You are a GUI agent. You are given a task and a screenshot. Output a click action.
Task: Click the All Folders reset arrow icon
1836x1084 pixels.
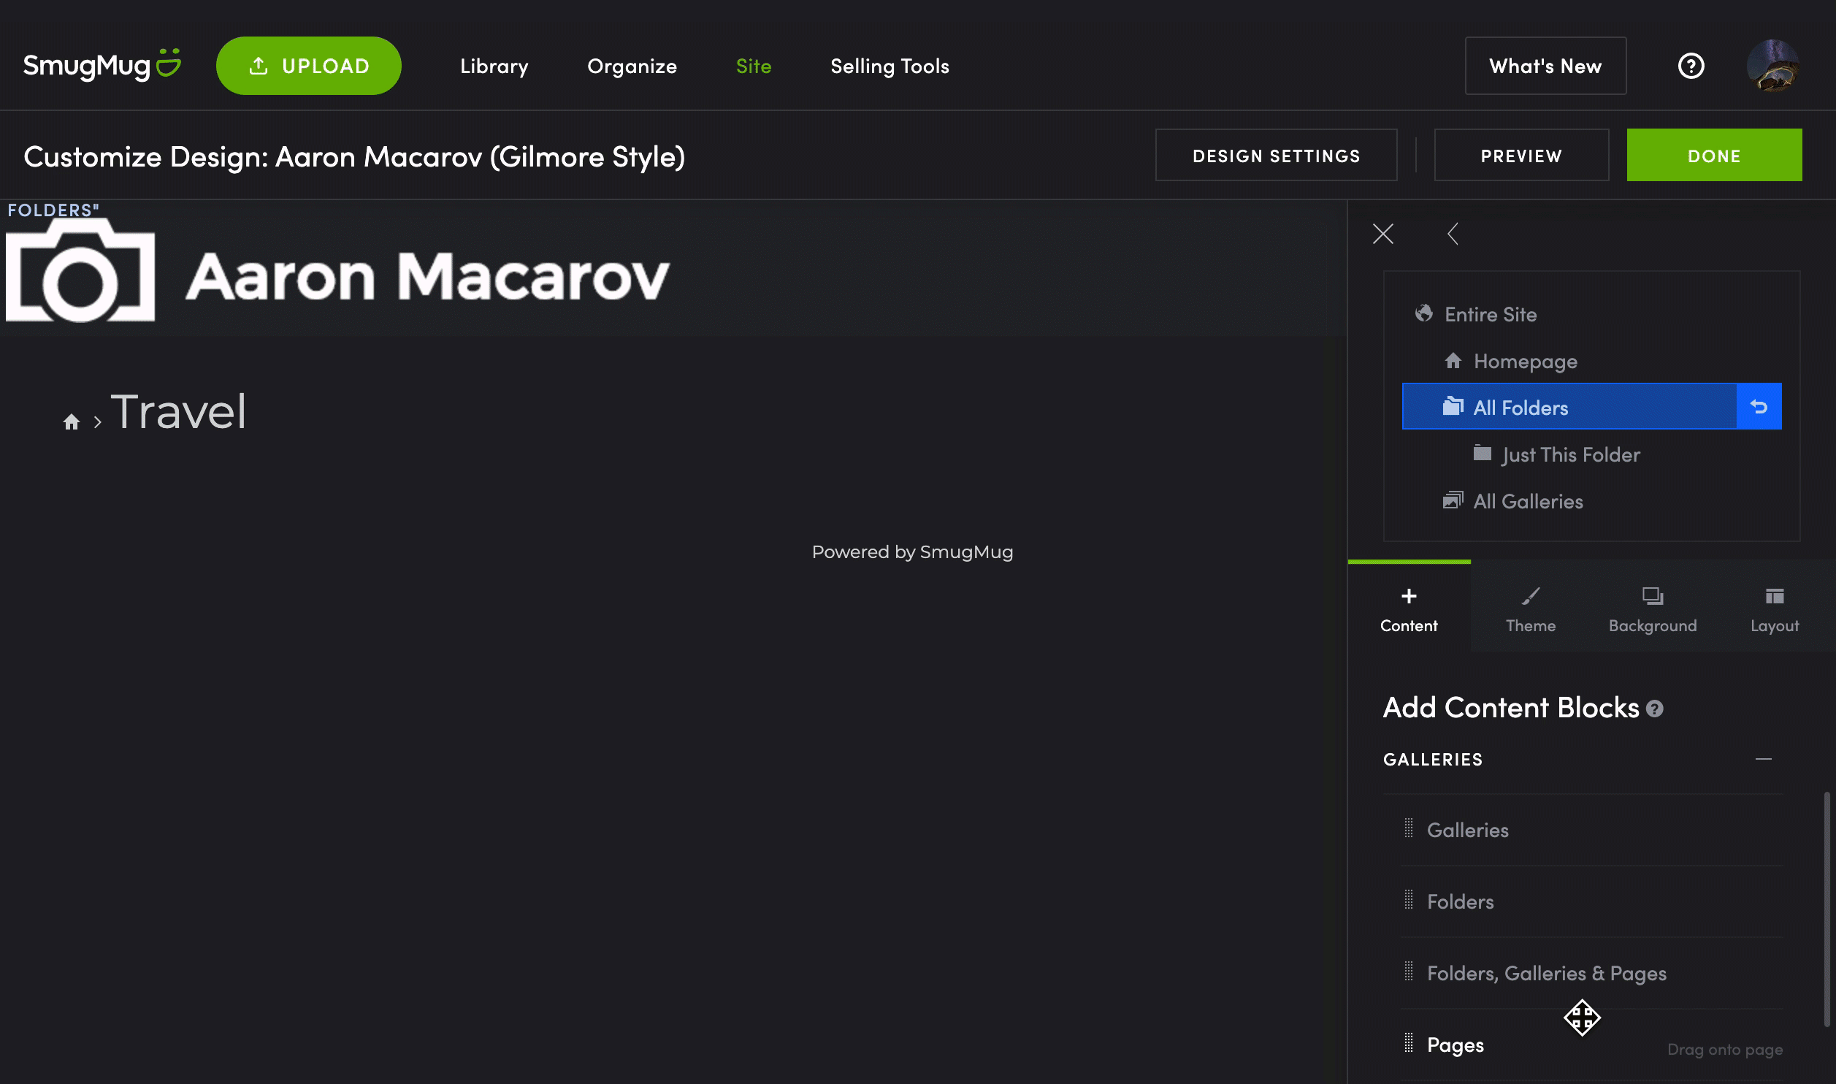click(x=1759, y=407)
